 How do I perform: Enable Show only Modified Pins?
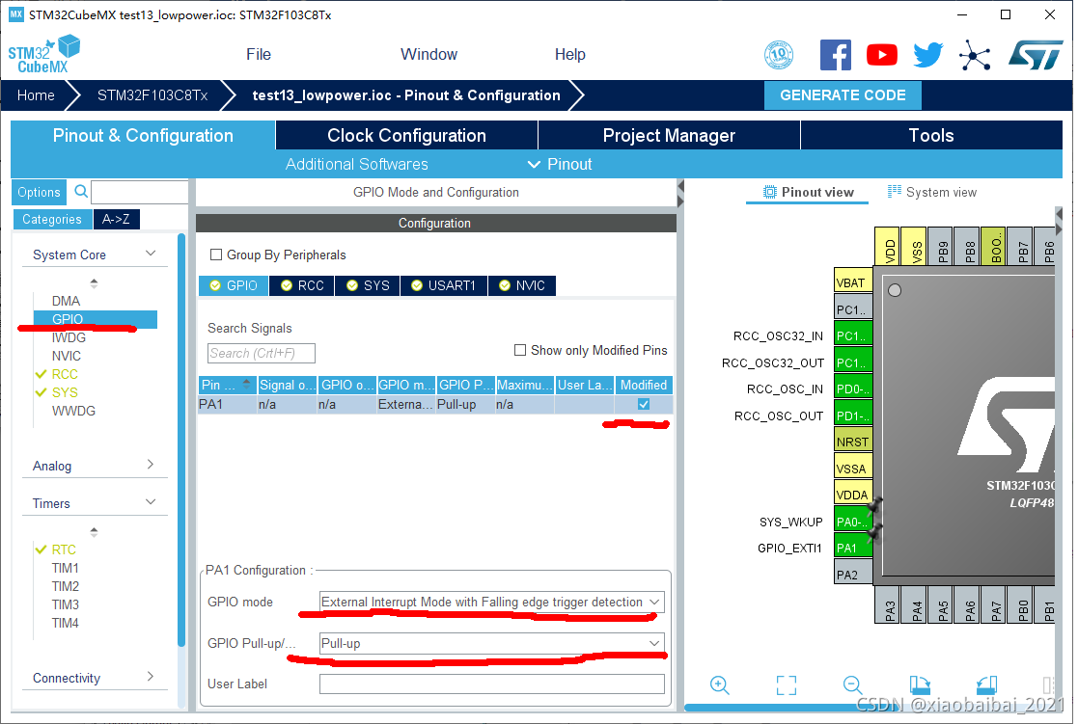point(520,350)
